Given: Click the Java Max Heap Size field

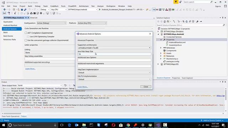Looking at the screenshot, I should click(114, 54).
